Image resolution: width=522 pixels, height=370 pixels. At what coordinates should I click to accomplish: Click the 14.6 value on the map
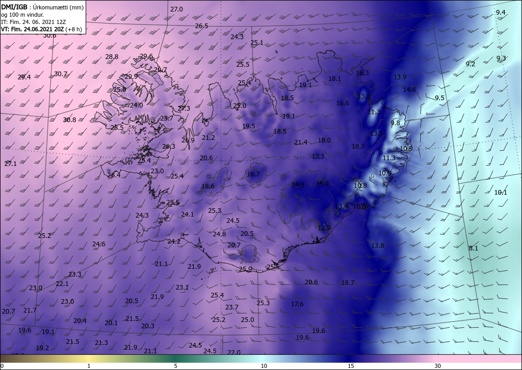click(409, 89)
